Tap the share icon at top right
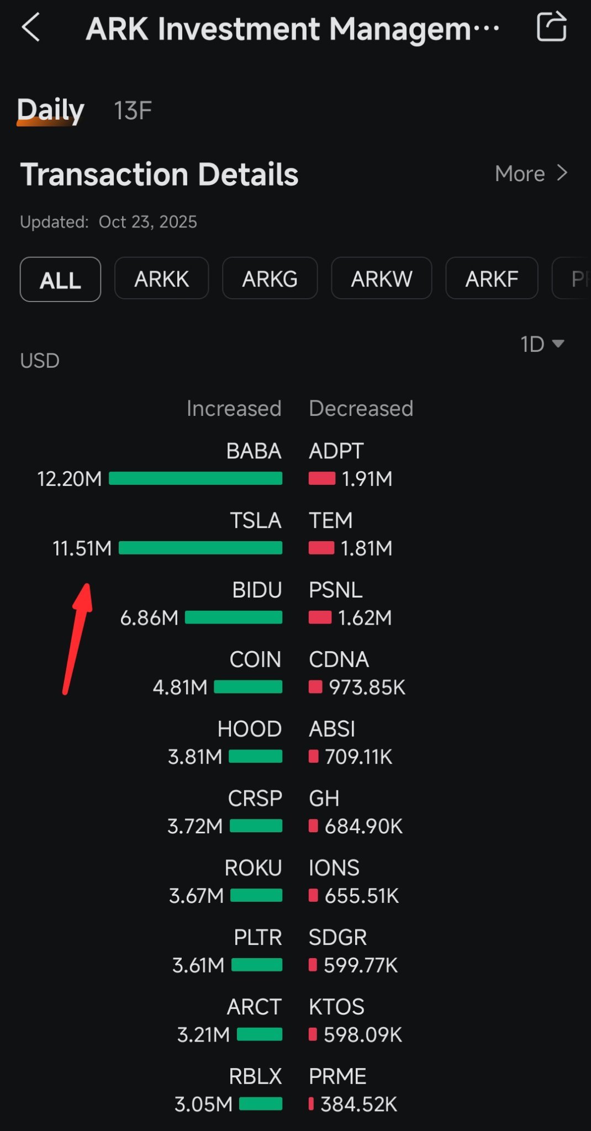 552,27
